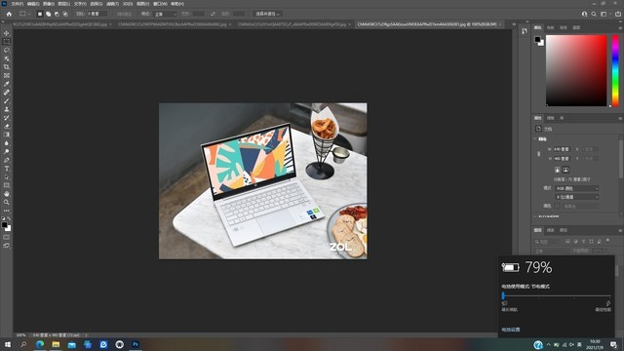This screenshot has height=351, width=624.
Task: Open the 8-bit channel depth dropdown
Action: tap(576, 197)
